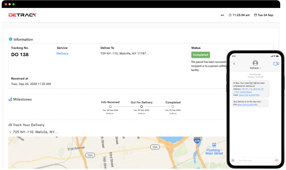
Task: Tap the plus icon beside the message field
Action: pyautogui.click(x=233, y=160)
